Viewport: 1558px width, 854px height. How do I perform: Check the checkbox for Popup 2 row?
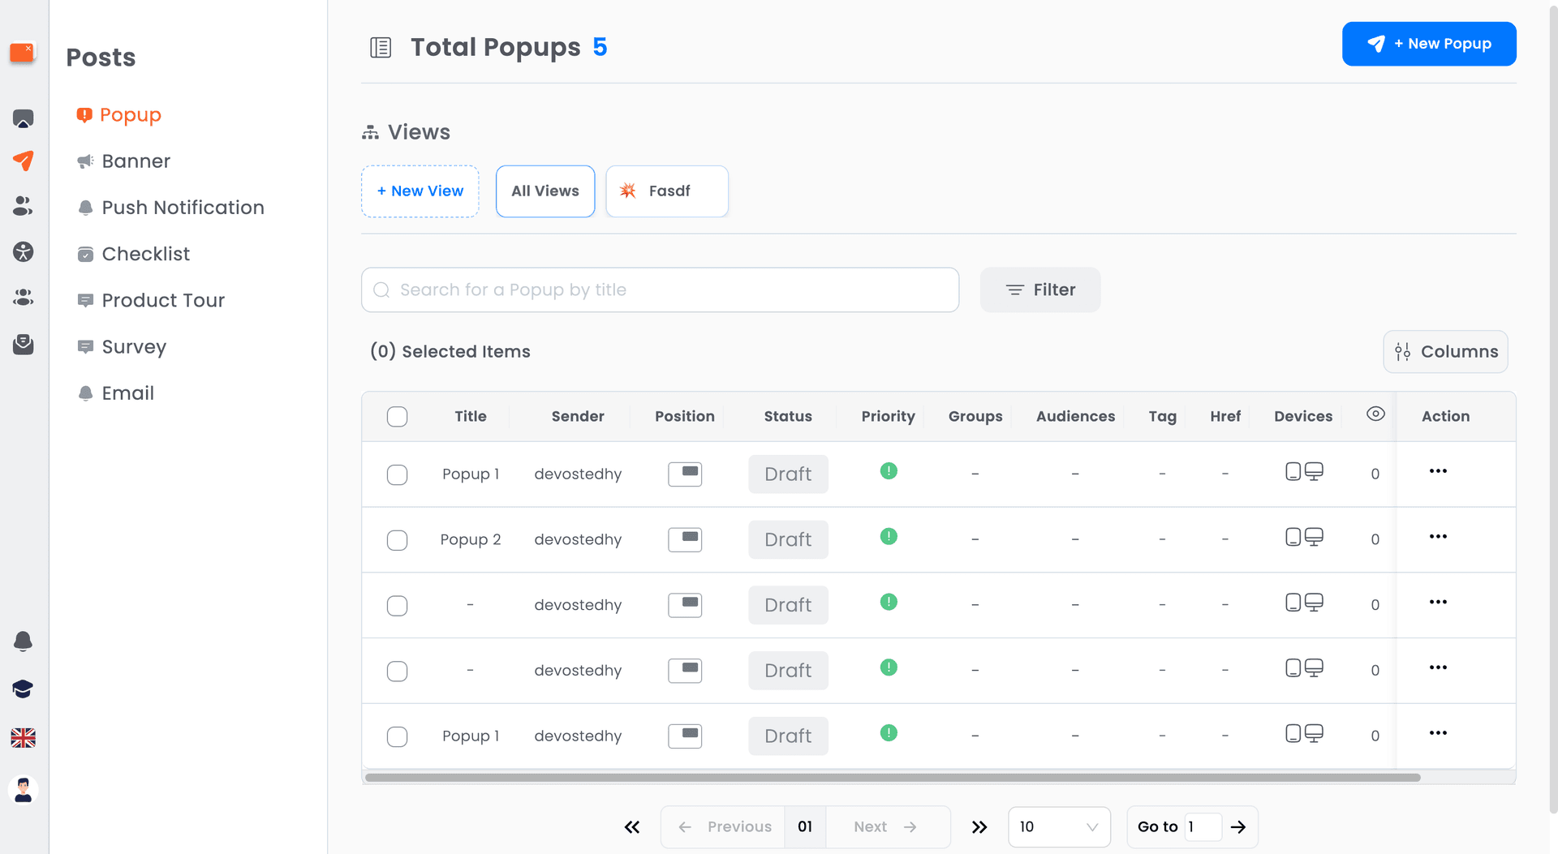pyautogui.click(x=397, y=540)
